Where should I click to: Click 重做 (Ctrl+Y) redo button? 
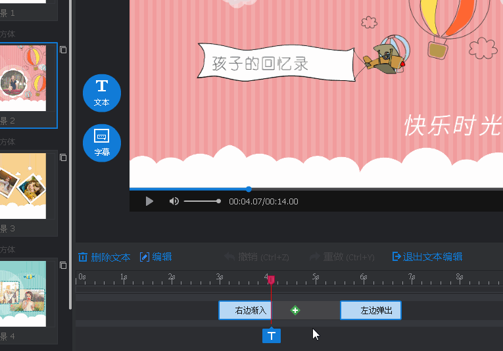(342, 257)
